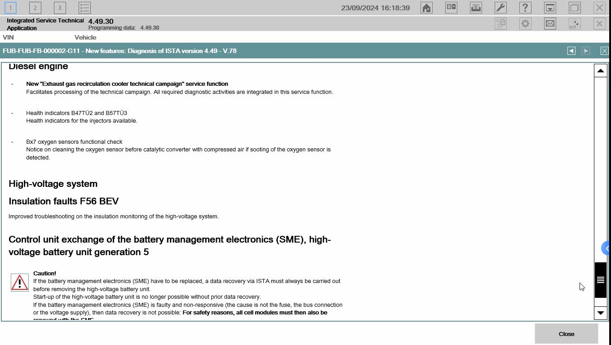Image resolution: width=611 pixels, height=345 pixels.
Task: Click the date and time display
Action: (x=376, y=8)
